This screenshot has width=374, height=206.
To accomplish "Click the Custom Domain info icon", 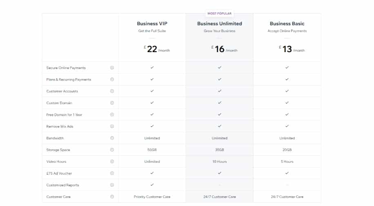I will click(112, 103).
